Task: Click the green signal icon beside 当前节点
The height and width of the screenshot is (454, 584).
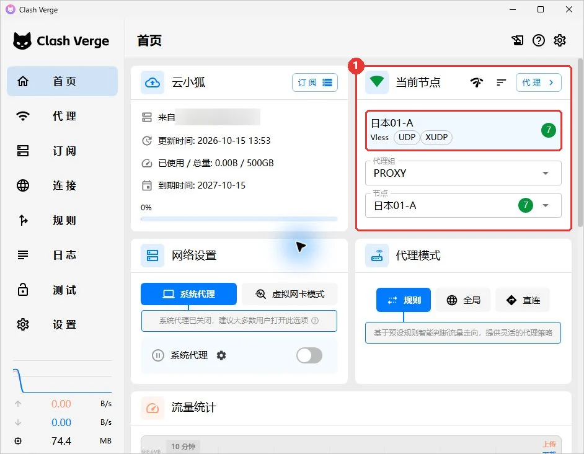Action: (x=377, y=82)
